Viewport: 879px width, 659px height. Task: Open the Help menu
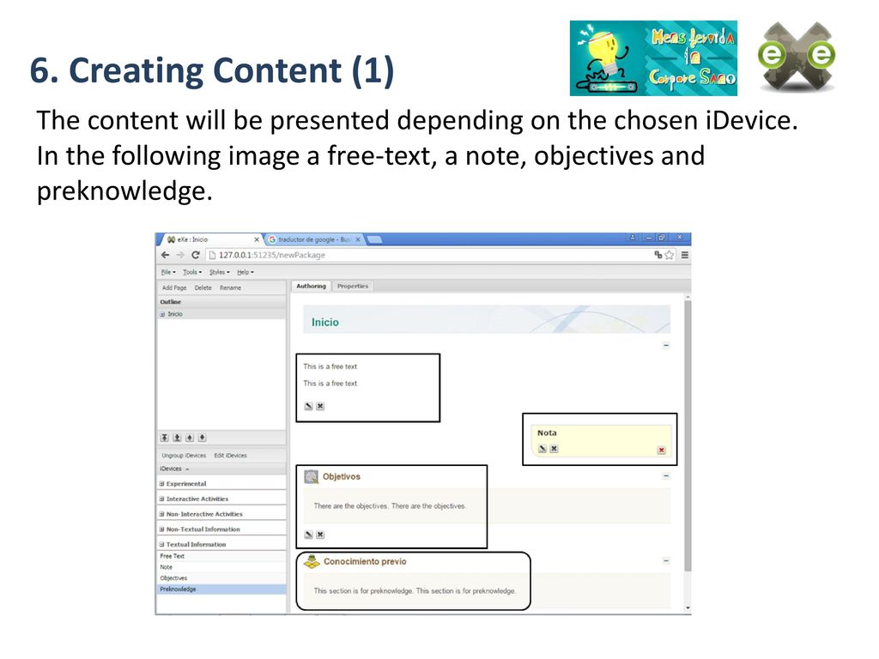tap(245, 272)
